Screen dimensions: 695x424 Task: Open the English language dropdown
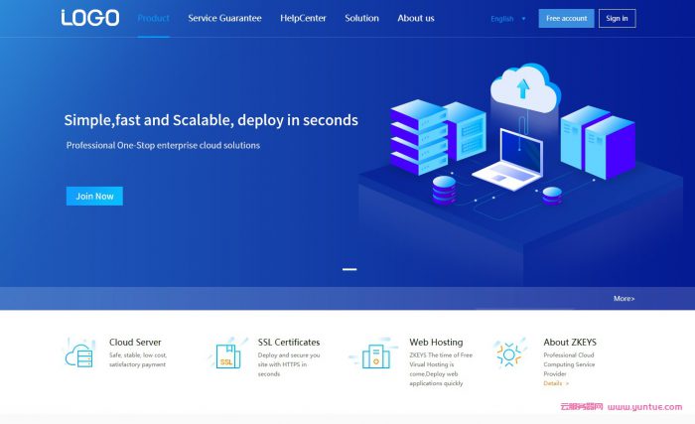pyautogui.click(x=502, y=19)
